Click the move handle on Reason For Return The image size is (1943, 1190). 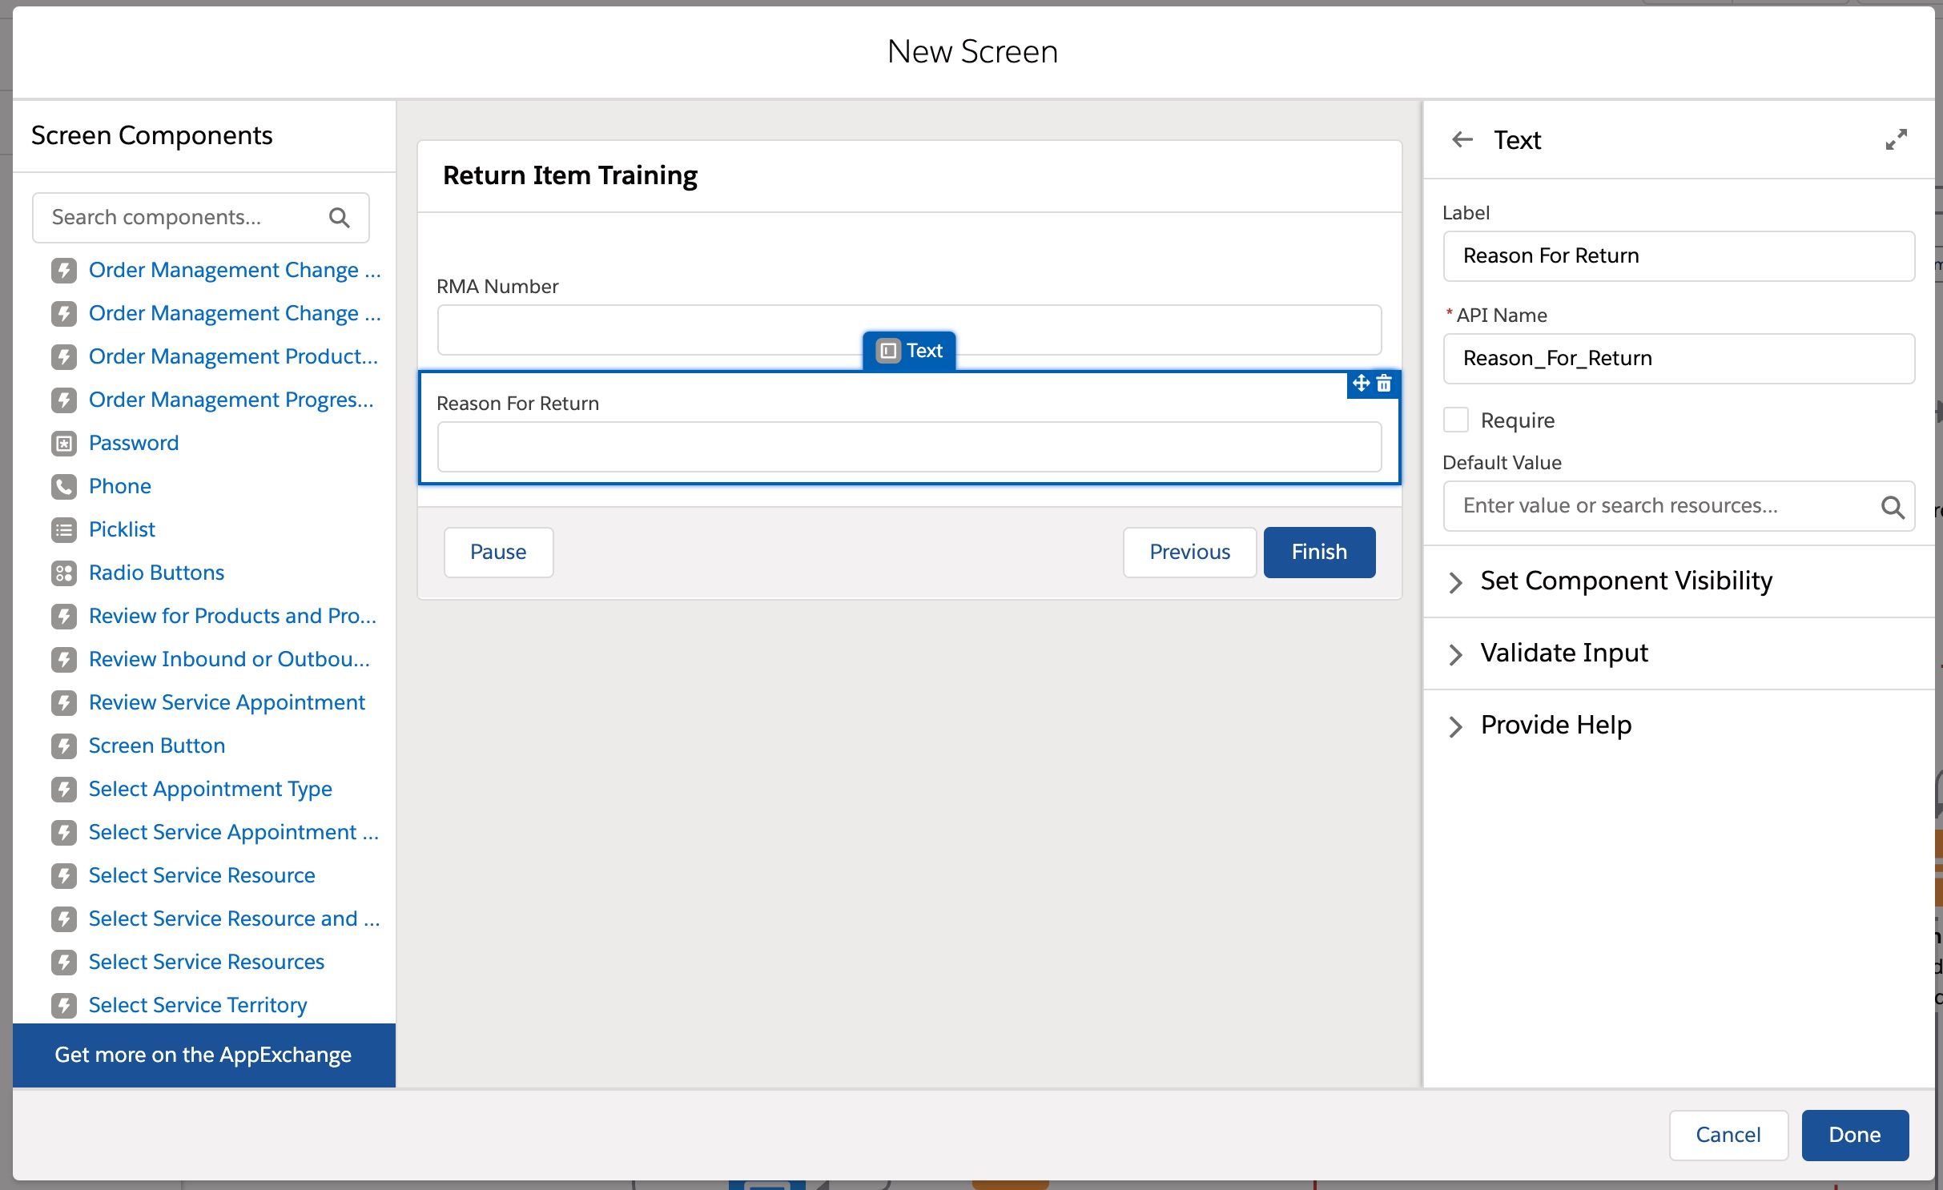point(1362,384)
